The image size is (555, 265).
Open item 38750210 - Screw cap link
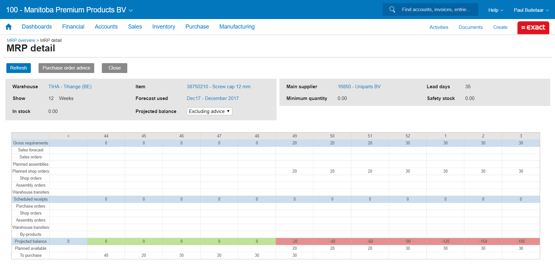(218, 87)
